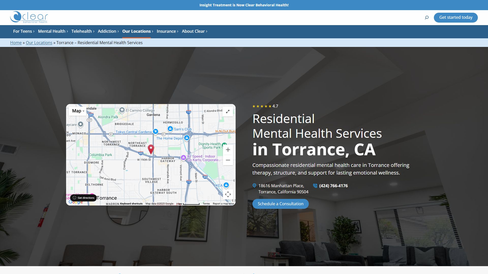
Task: Click the phone icon beside number
Action: [315, 186]
